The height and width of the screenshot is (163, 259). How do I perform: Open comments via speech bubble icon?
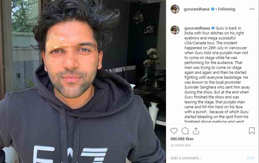[185, 131]
